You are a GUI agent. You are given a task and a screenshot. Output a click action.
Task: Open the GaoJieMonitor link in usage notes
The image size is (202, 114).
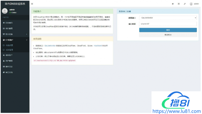pos(50,46)
